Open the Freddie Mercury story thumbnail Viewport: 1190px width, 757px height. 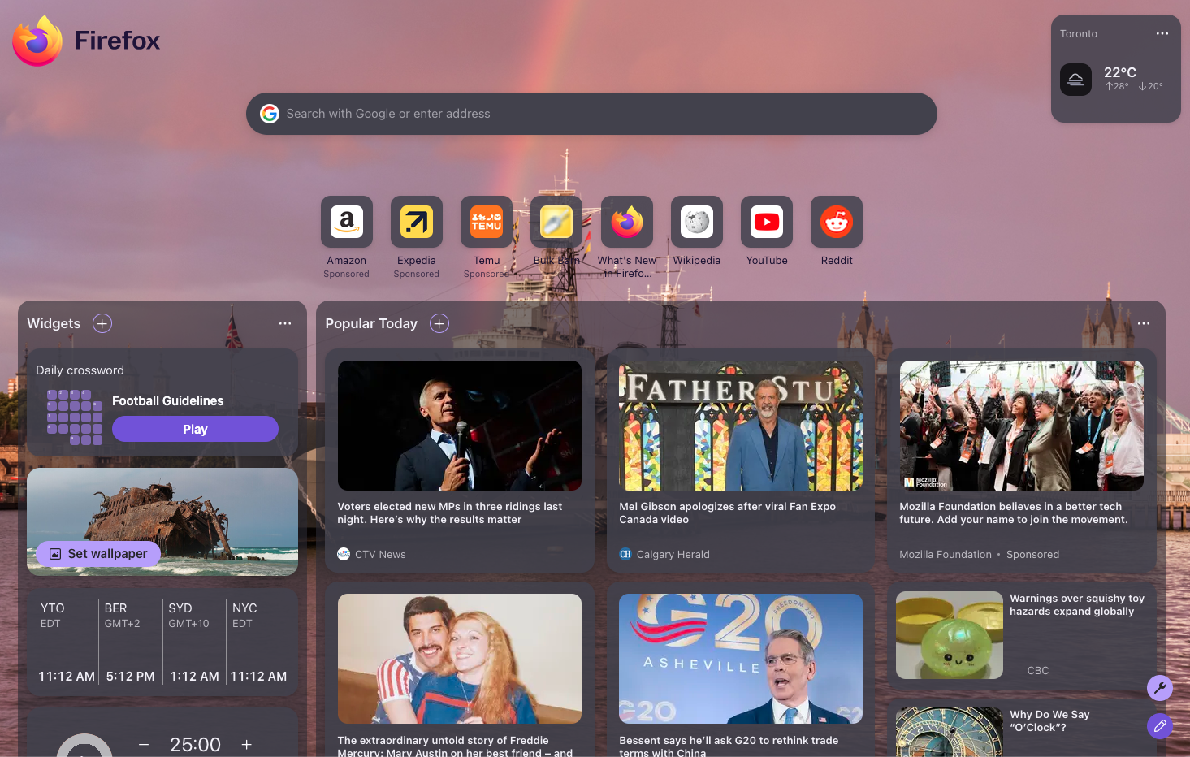pyautogui.click(x=460, y=659)
